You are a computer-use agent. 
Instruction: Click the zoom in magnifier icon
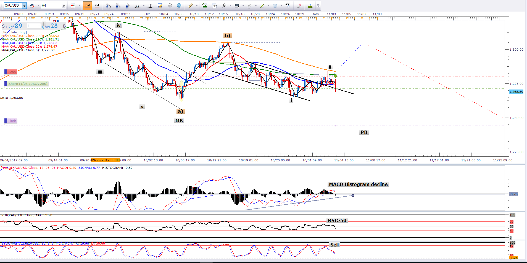coord(108,6)
